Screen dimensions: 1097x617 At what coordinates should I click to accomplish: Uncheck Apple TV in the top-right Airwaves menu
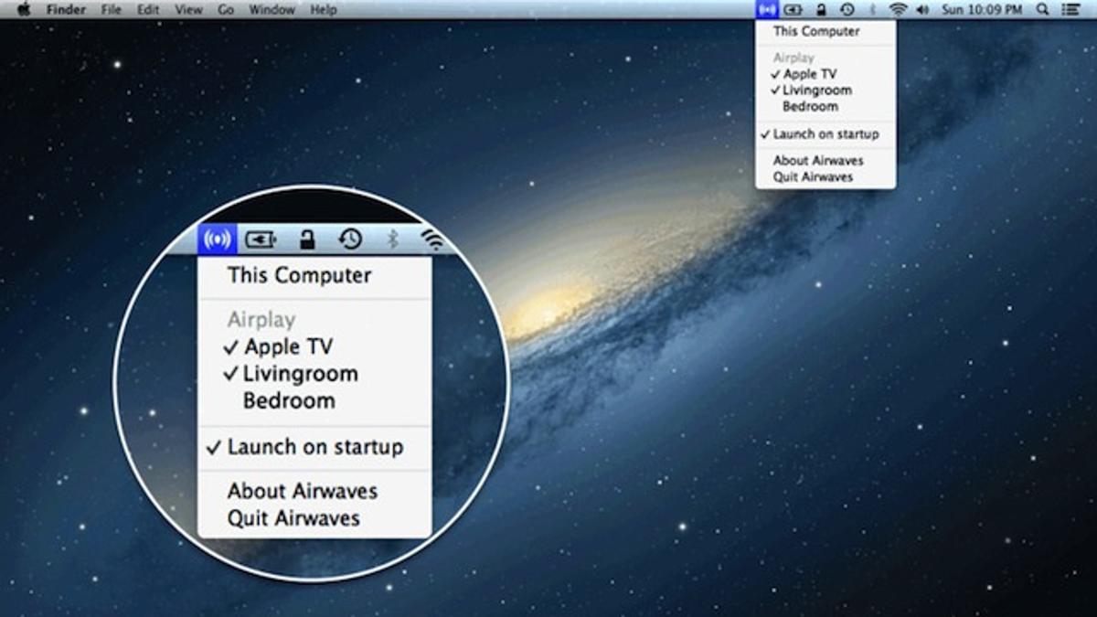(808, 74)
